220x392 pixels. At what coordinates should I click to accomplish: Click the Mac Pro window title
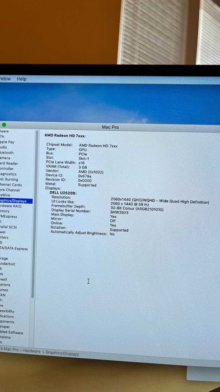tap(110, 127)
